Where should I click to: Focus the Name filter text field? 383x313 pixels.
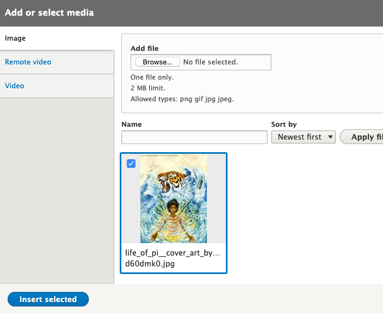pyautogui.click(x=194, y=137)
